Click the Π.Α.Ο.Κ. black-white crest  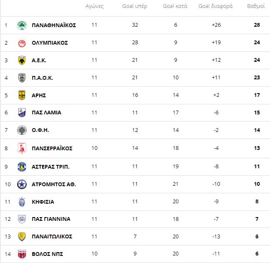click(22, 78)
